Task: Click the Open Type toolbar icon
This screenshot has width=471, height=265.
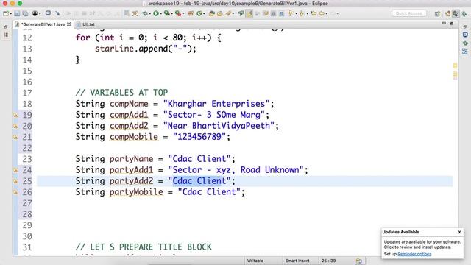Action: point(212,13)
